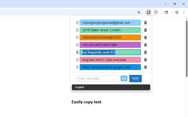Click trash icon beside 221B Baker street entry
The width and height of the screenshot is (188, 117).
click(x=145, y=30)
